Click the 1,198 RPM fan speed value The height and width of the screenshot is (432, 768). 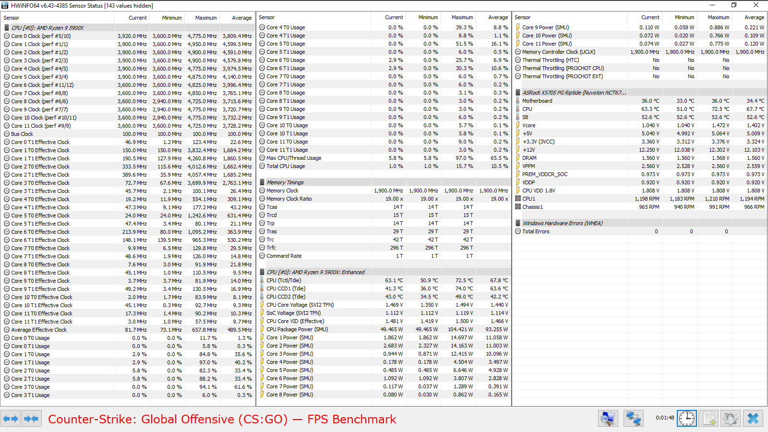[x=647, y=199]
